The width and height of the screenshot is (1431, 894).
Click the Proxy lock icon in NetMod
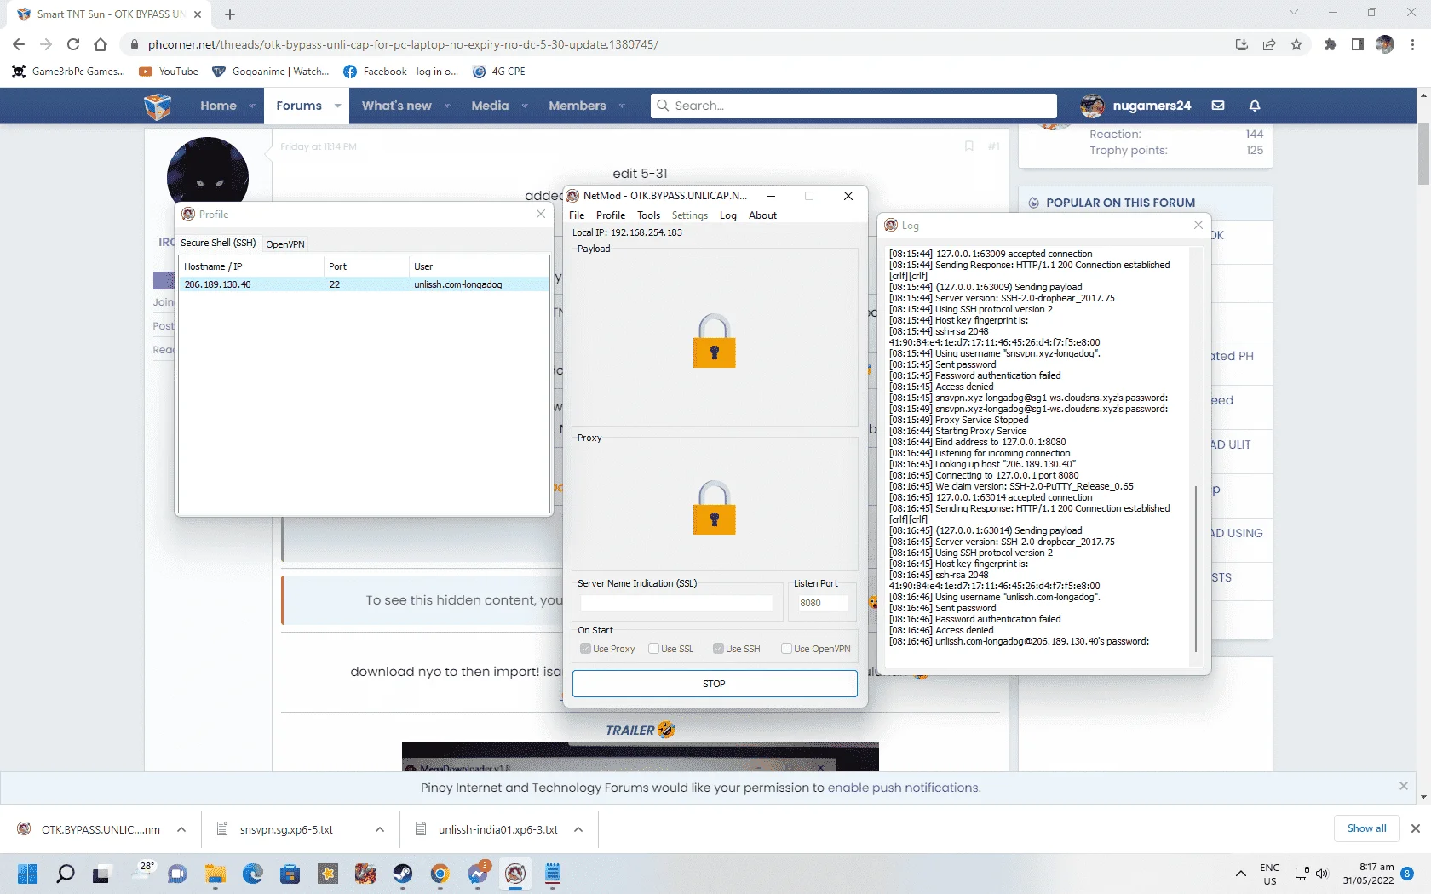(x=714, y=507)
